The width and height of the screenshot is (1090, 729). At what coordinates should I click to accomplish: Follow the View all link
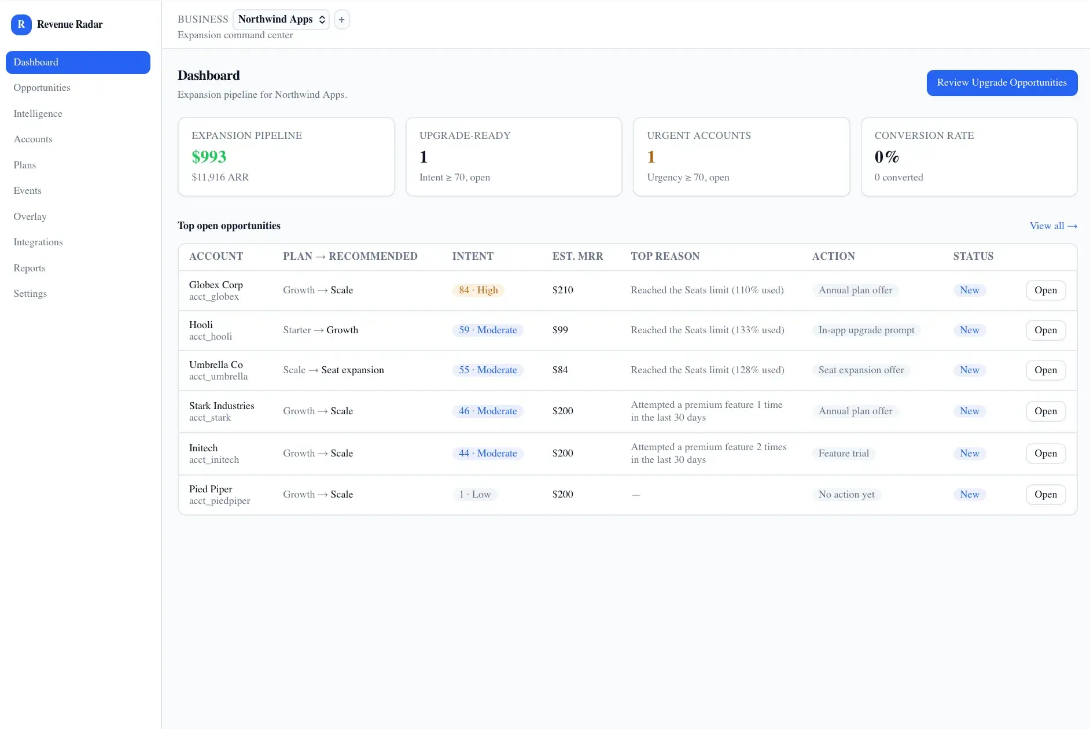1053,226
